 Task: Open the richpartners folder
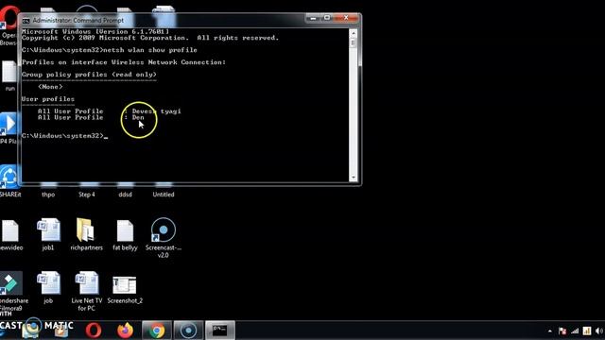[x=86, y=234]
